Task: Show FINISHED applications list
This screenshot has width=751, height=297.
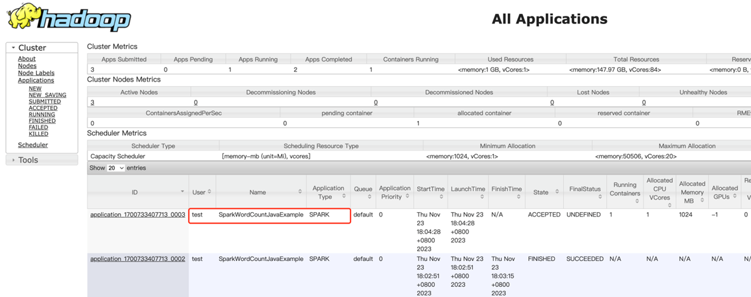Action: (42, 121)
